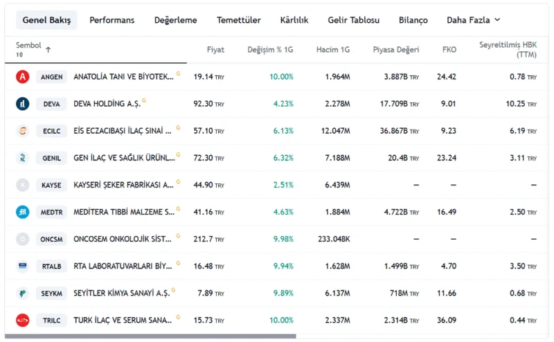
Task: Click the red ANGEN company logo icon
Action: [x=23, y=77]
